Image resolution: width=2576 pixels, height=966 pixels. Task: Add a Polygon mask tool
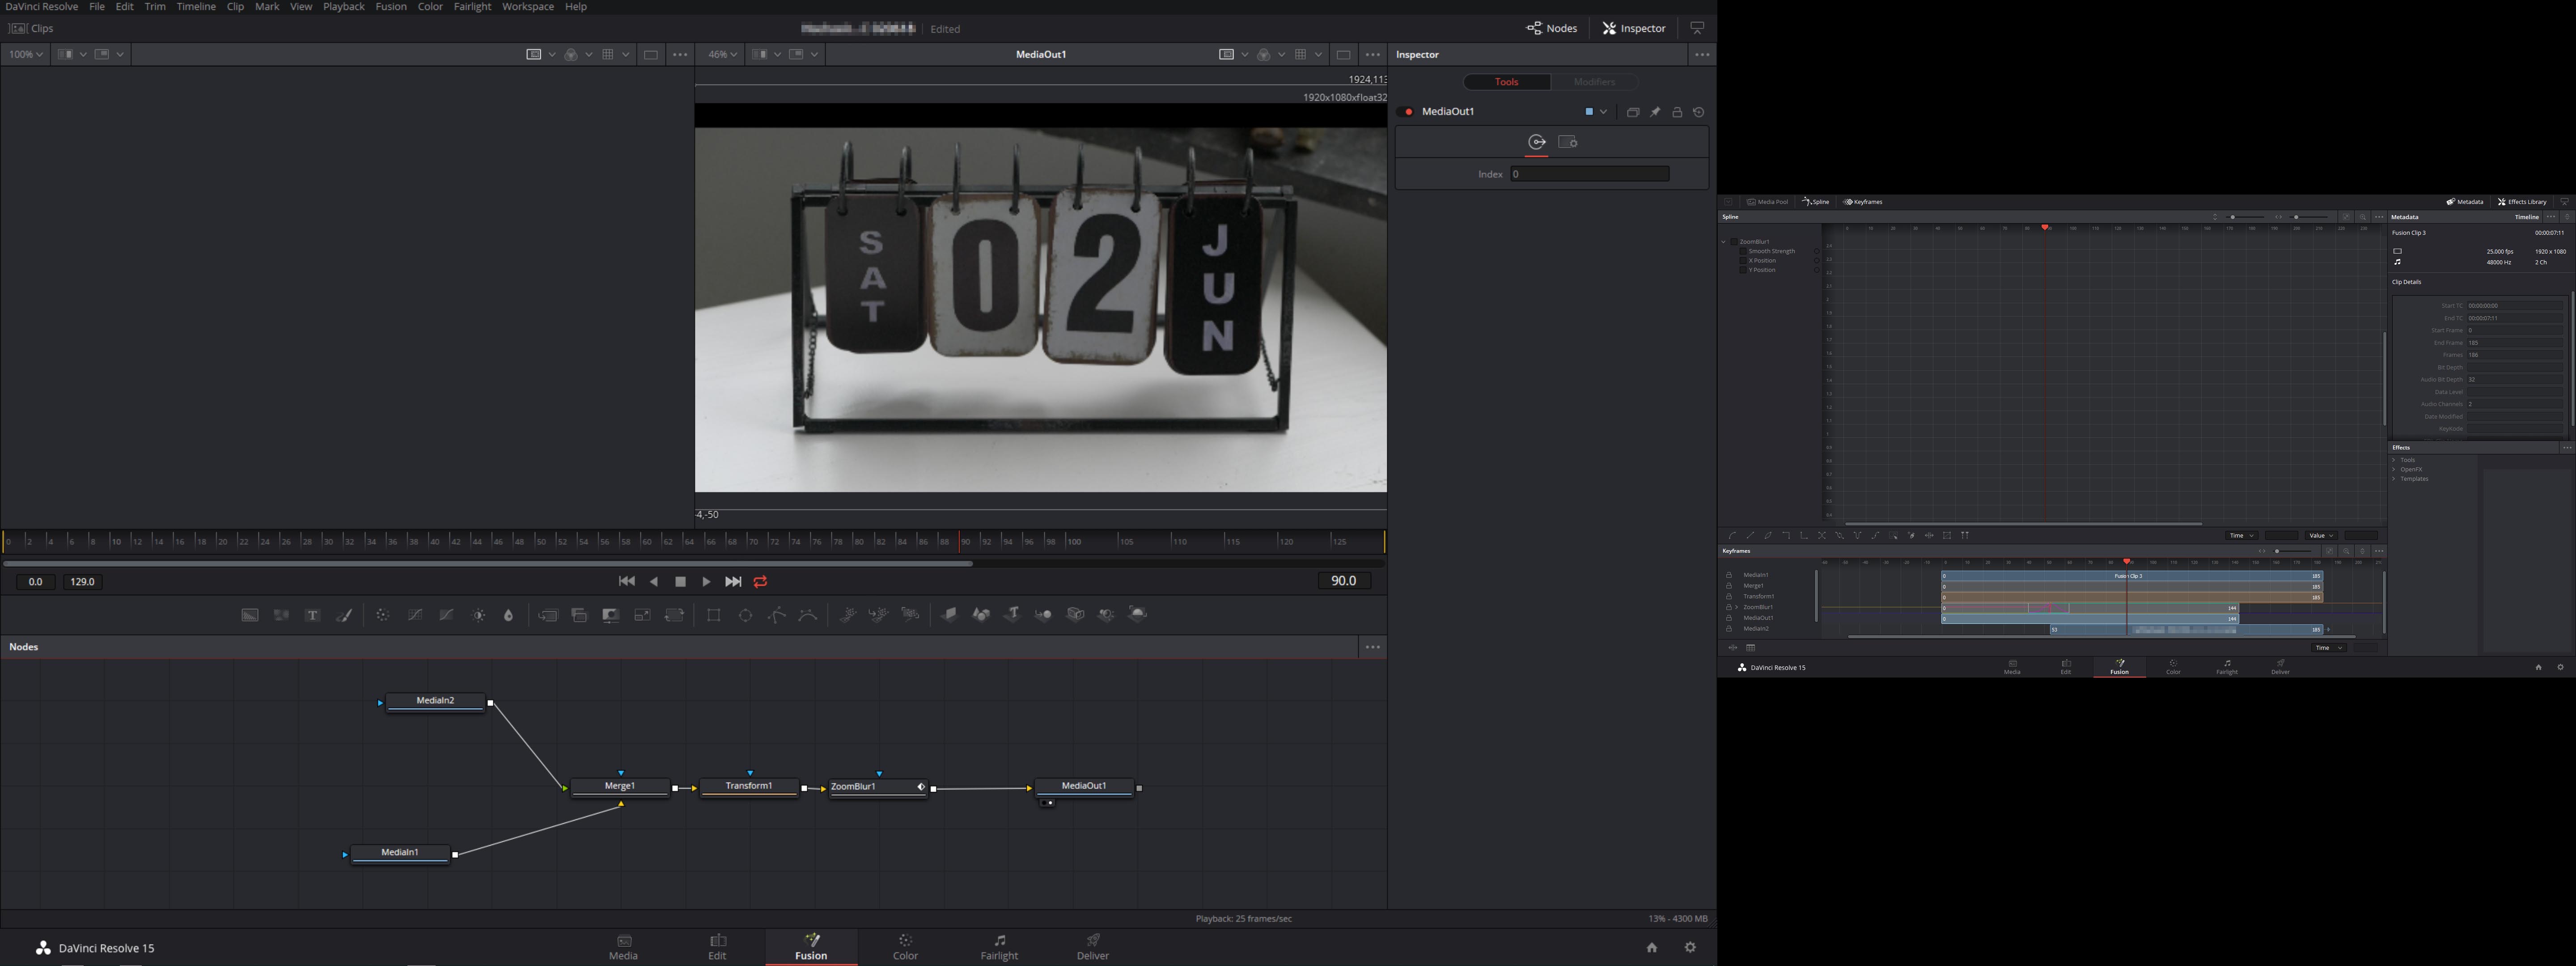(x=777, y=615)
